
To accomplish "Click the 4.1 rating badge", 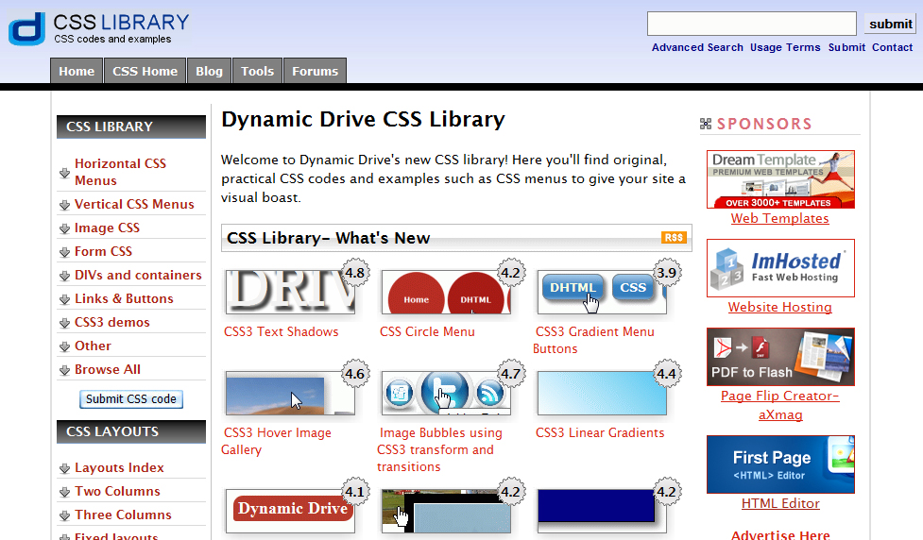I will 355,491.
